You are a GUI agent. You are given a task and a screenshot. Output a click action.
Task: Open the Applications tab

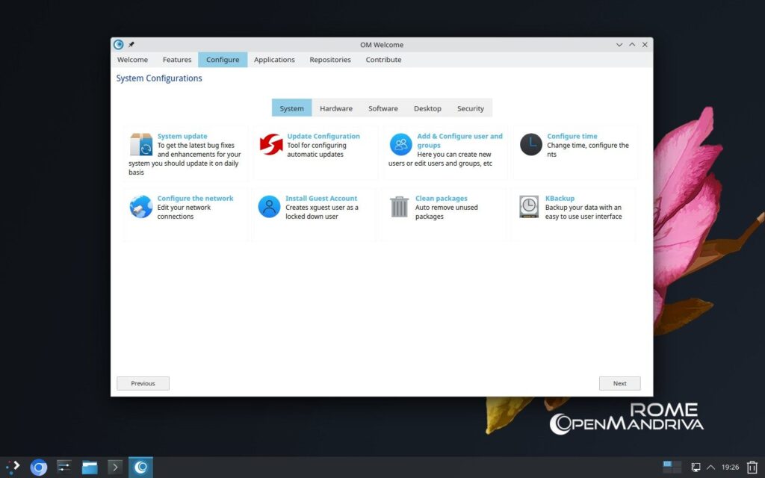click(x=274, y=60)
